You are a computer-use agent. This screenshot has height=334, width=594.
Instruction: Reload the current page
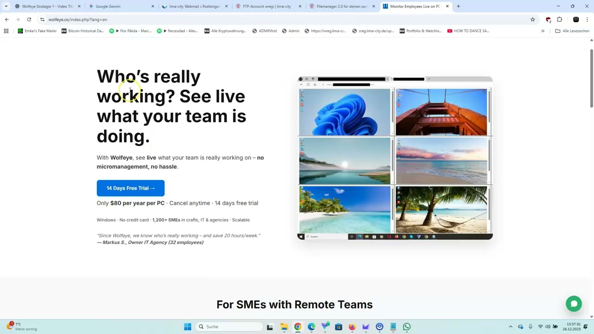(29, 19)
